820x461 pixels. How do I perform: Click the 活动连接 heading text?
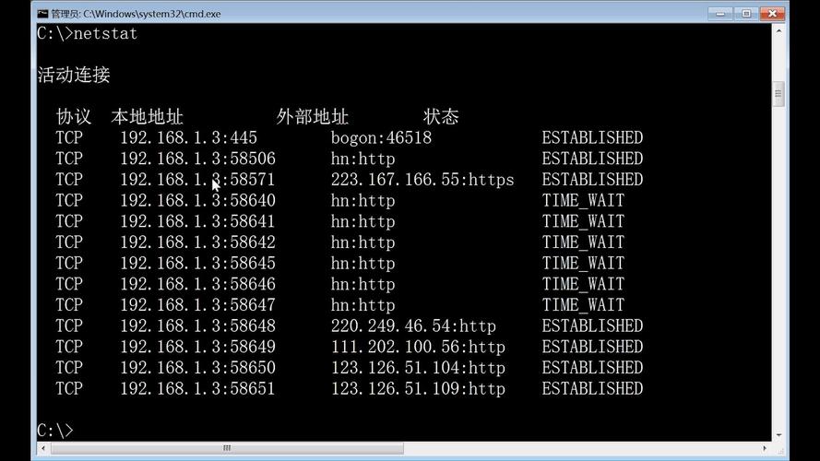click(x=74, y=75)
